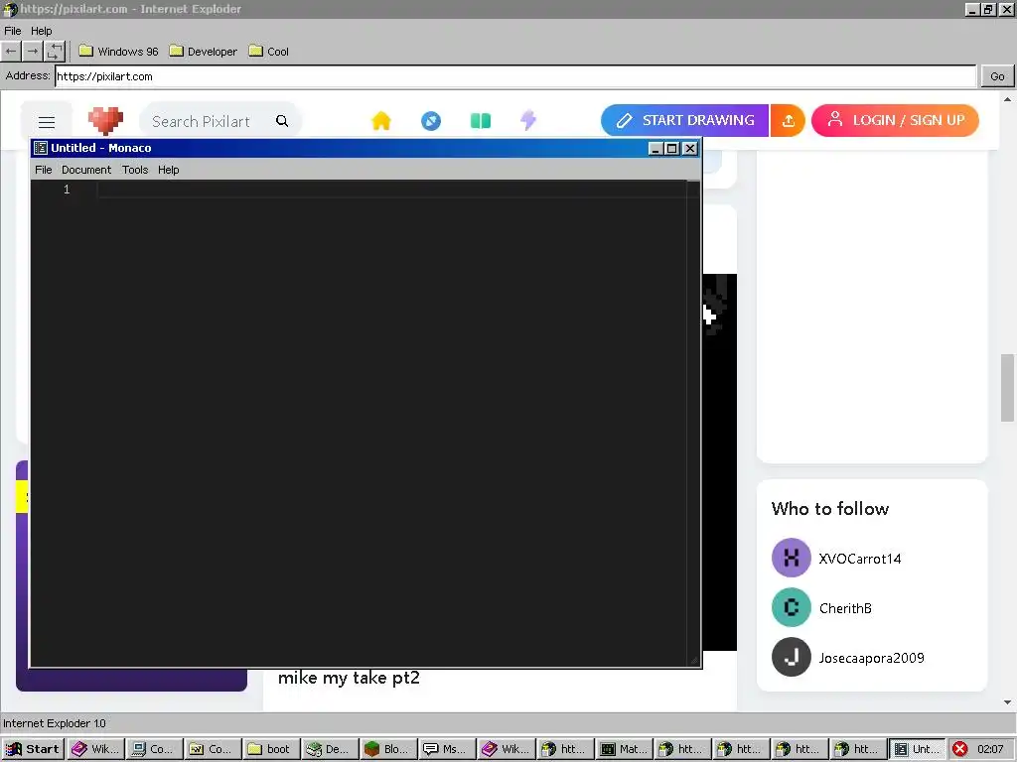Open the Pixilart hamburger menu
This screenshot has height=762, width=1017.
46,121
